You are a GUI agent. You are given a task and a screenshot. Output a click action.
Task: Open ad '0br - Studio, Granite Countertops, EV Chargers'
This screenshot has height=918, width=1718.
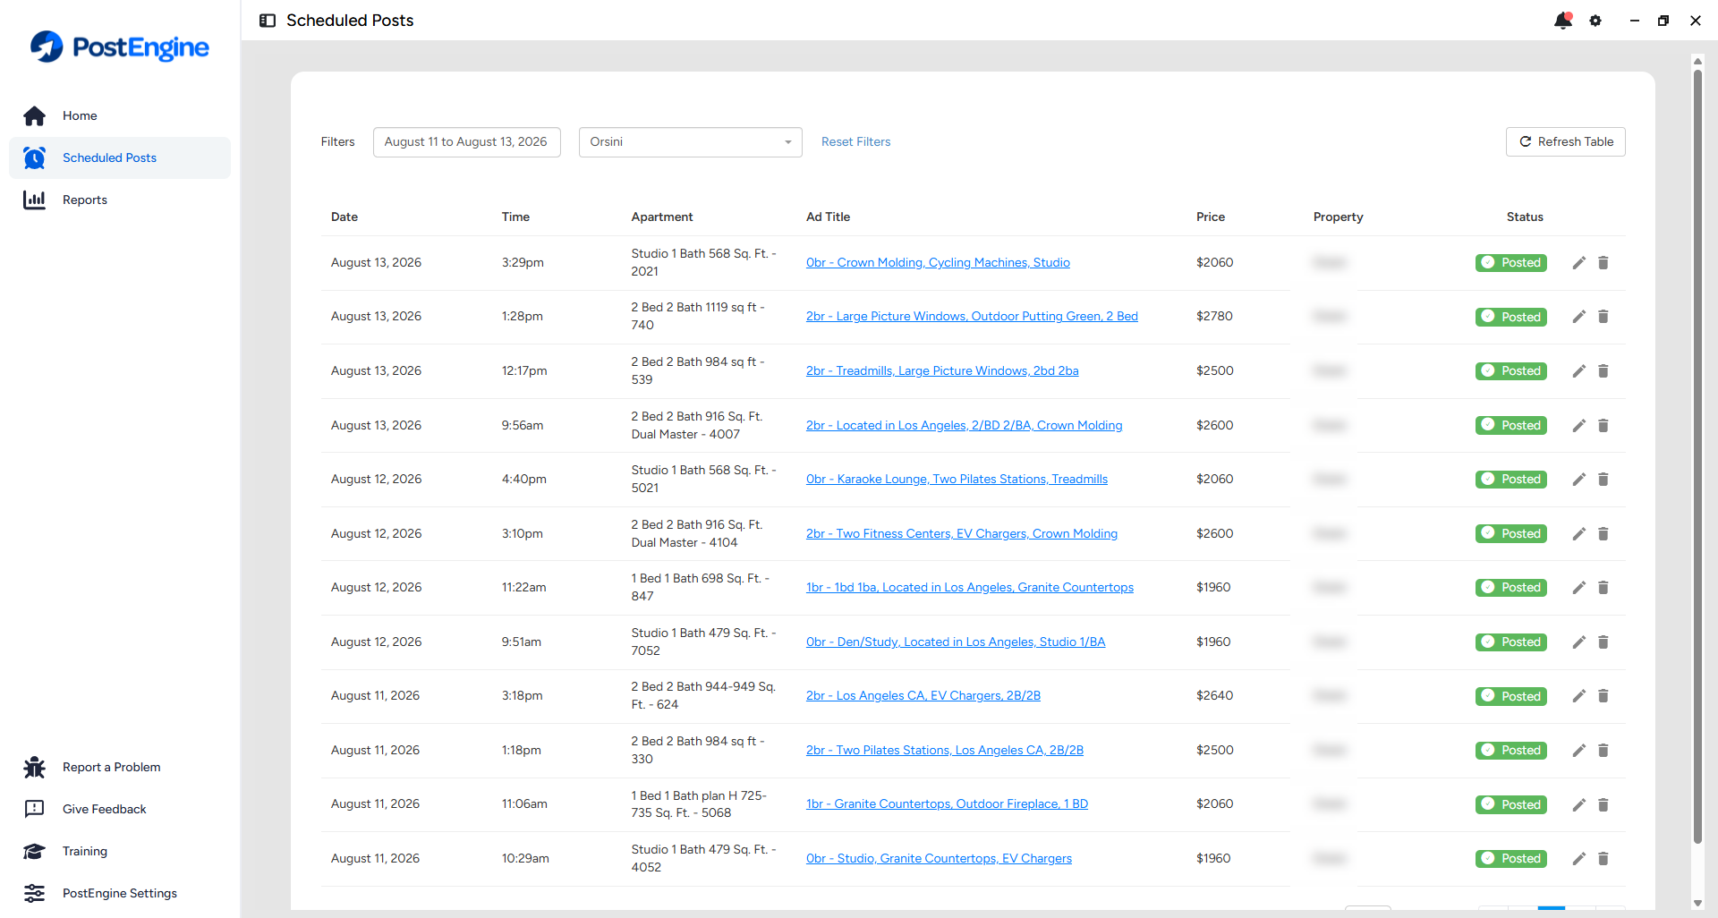coord(939,859)
